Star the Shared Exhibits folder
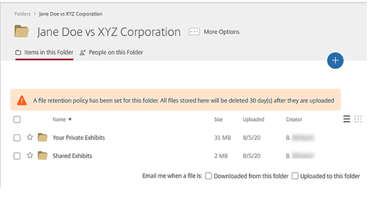This screenshot has height=205, width=368. (x=30, y=156)
